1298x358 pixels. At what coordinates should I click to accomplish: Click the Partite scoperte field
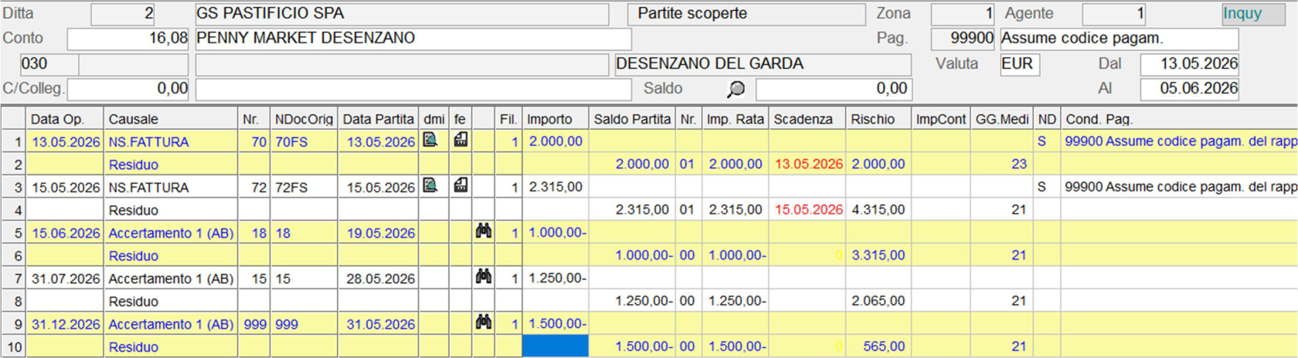pyautogui.click(x=746, y=14)
